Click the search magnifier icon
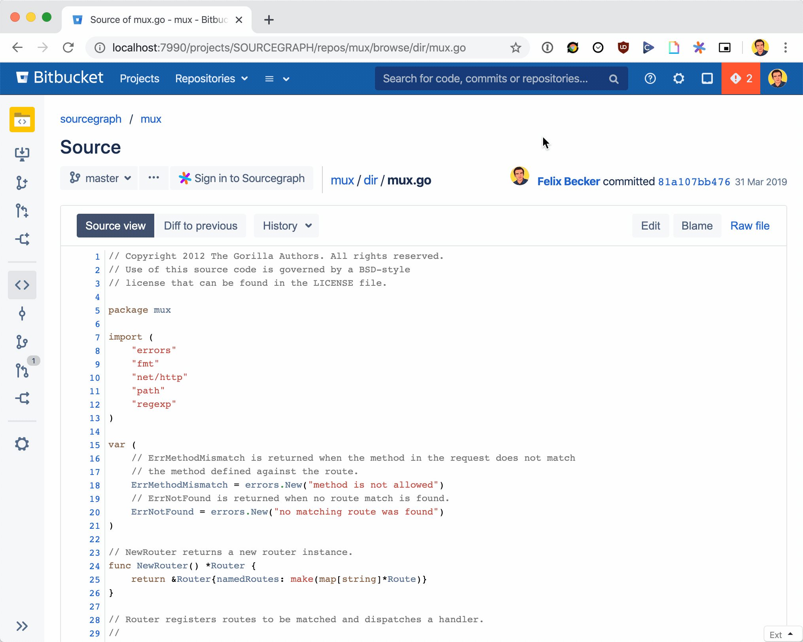The image size is (803, 642). coord(614,79)
